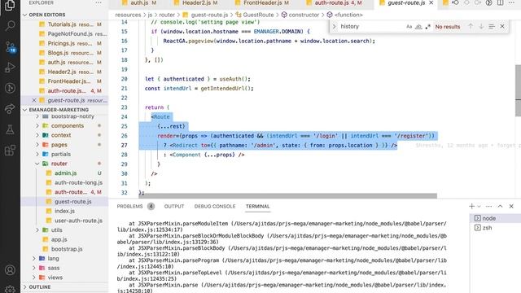Click the editor vertical scrollbar thumb
This screenshot has width=521, height=293.
[518, 90]
